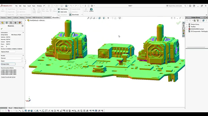Click the Zoom to Fit view icon
Image resolution: width=208 pixels, height=116 pixels.
point(88,18)
